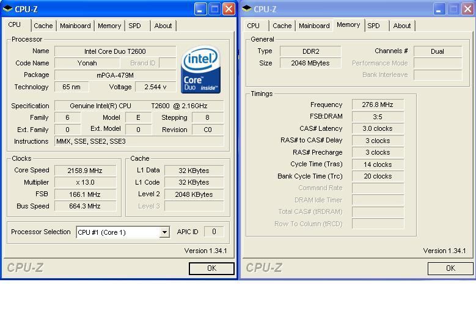
Task: Click the Code Name field Yonah
Action: [x=87, y=63]
